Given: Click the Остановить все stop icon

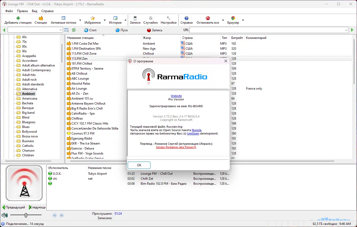Looking at the screenshot, I should coord(208,18).
